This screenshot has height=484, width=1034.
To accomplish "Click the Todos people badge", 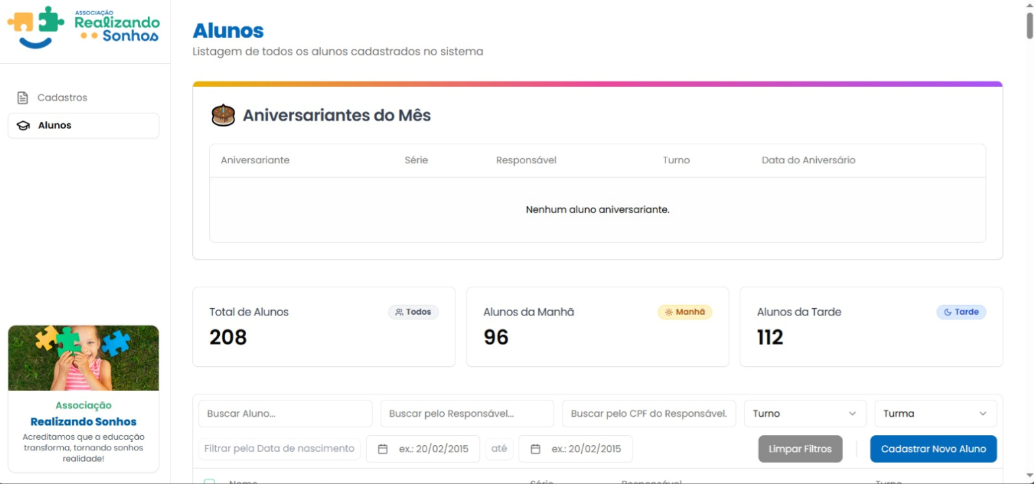I will click(413, 312).
